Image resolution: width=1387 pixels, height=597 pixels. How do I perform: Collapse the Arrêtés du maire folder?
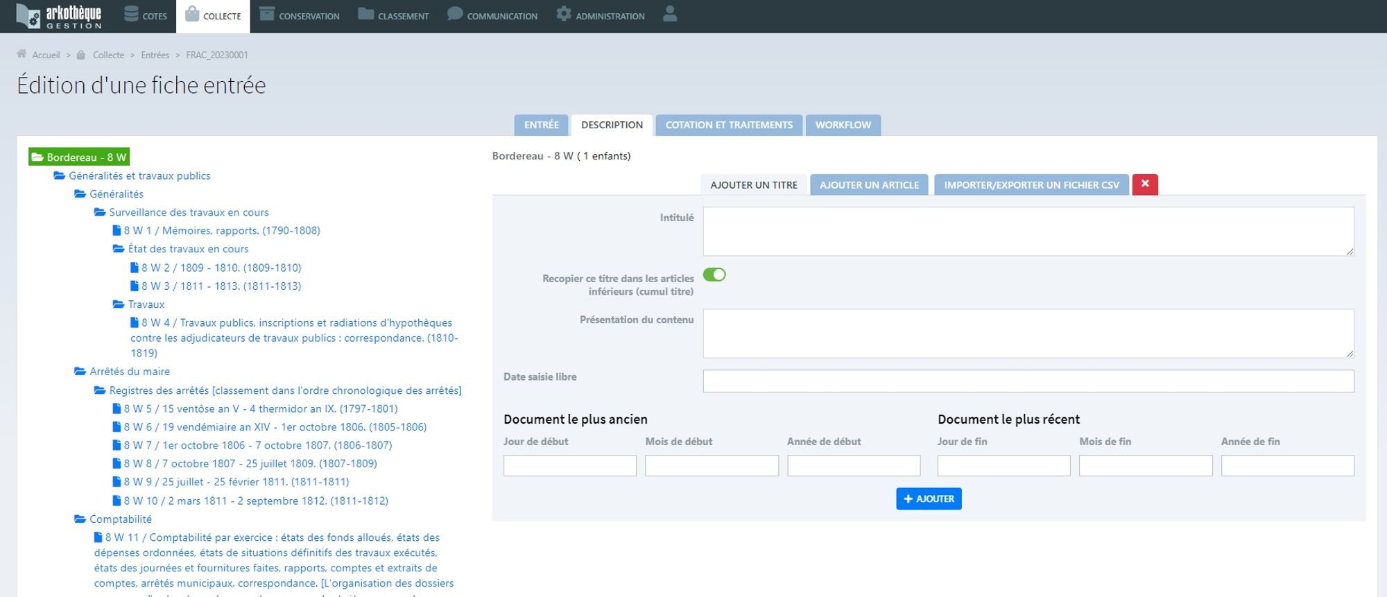pyautogui.click(x=80, y=372)
